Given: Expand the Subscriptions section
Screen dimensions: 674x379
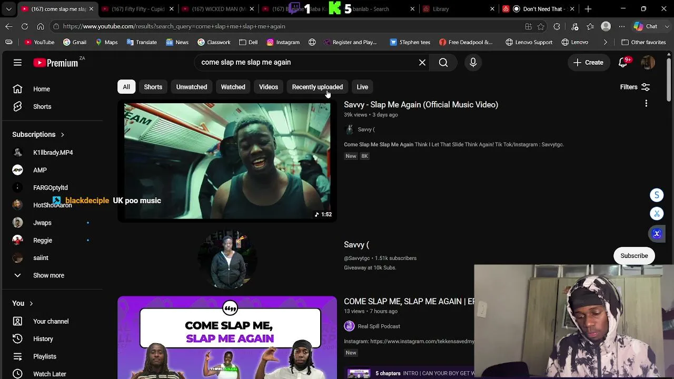Looking at the screenshot, I should tap(38, 134).
